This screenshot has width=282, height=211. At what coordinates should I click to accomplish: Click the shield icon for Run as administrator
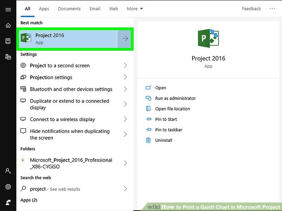coord(148,98)
